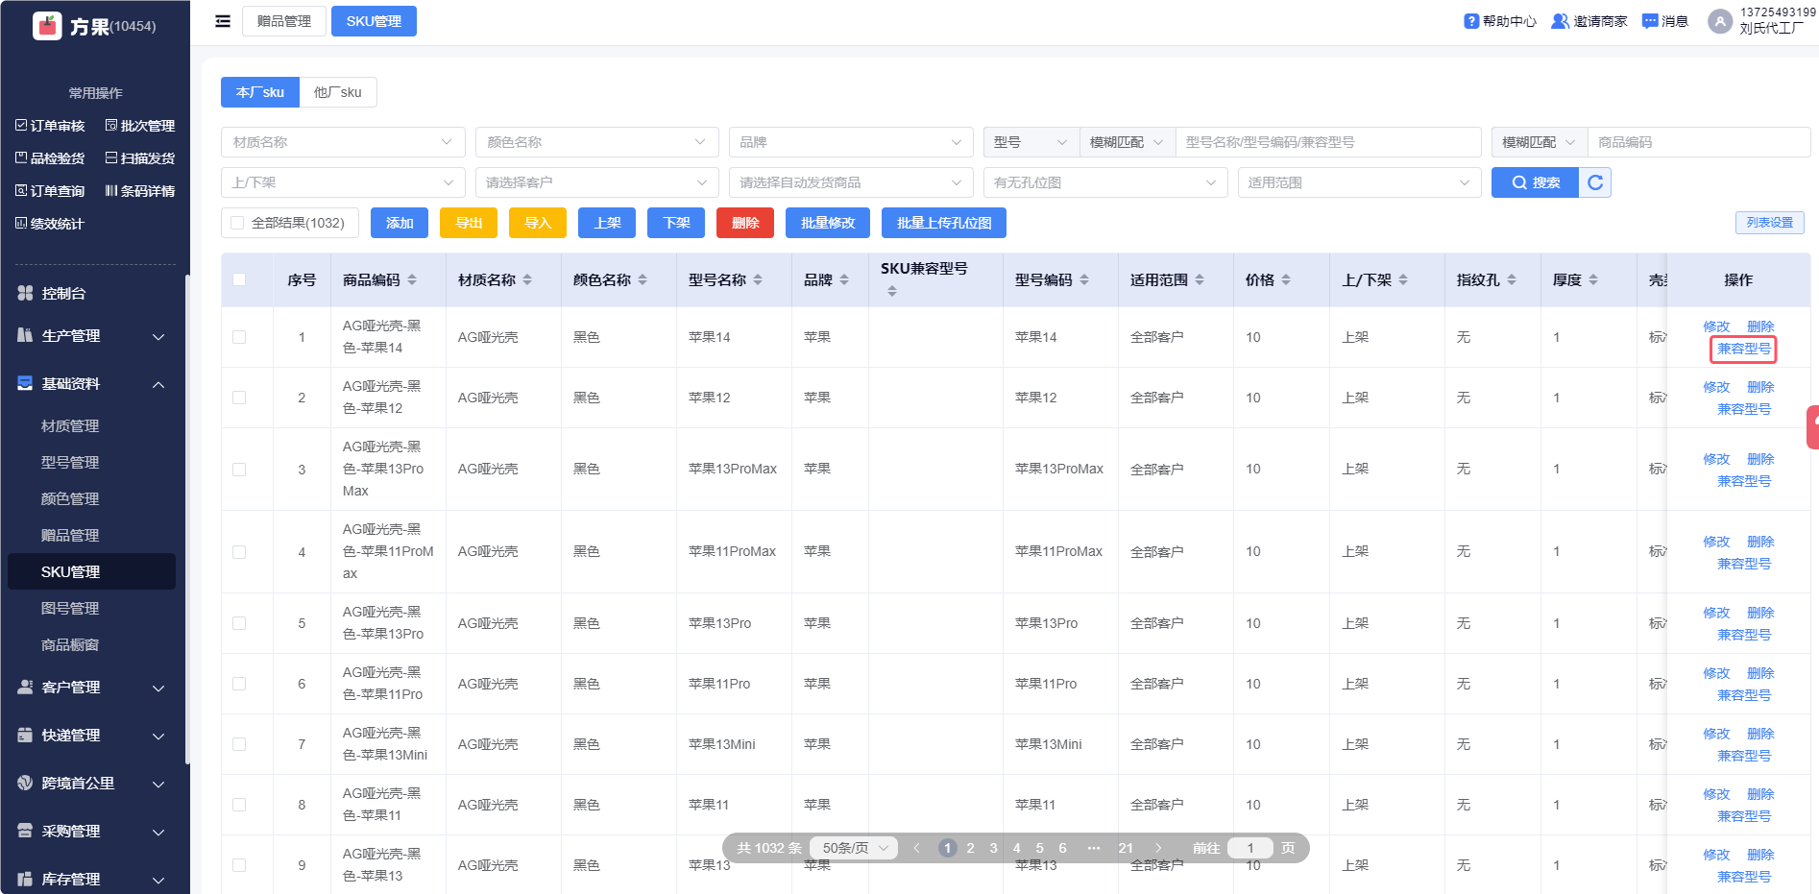Open the 帮助中心 help icon
The image size is (1819, 894).
[x=1471, y=21]
